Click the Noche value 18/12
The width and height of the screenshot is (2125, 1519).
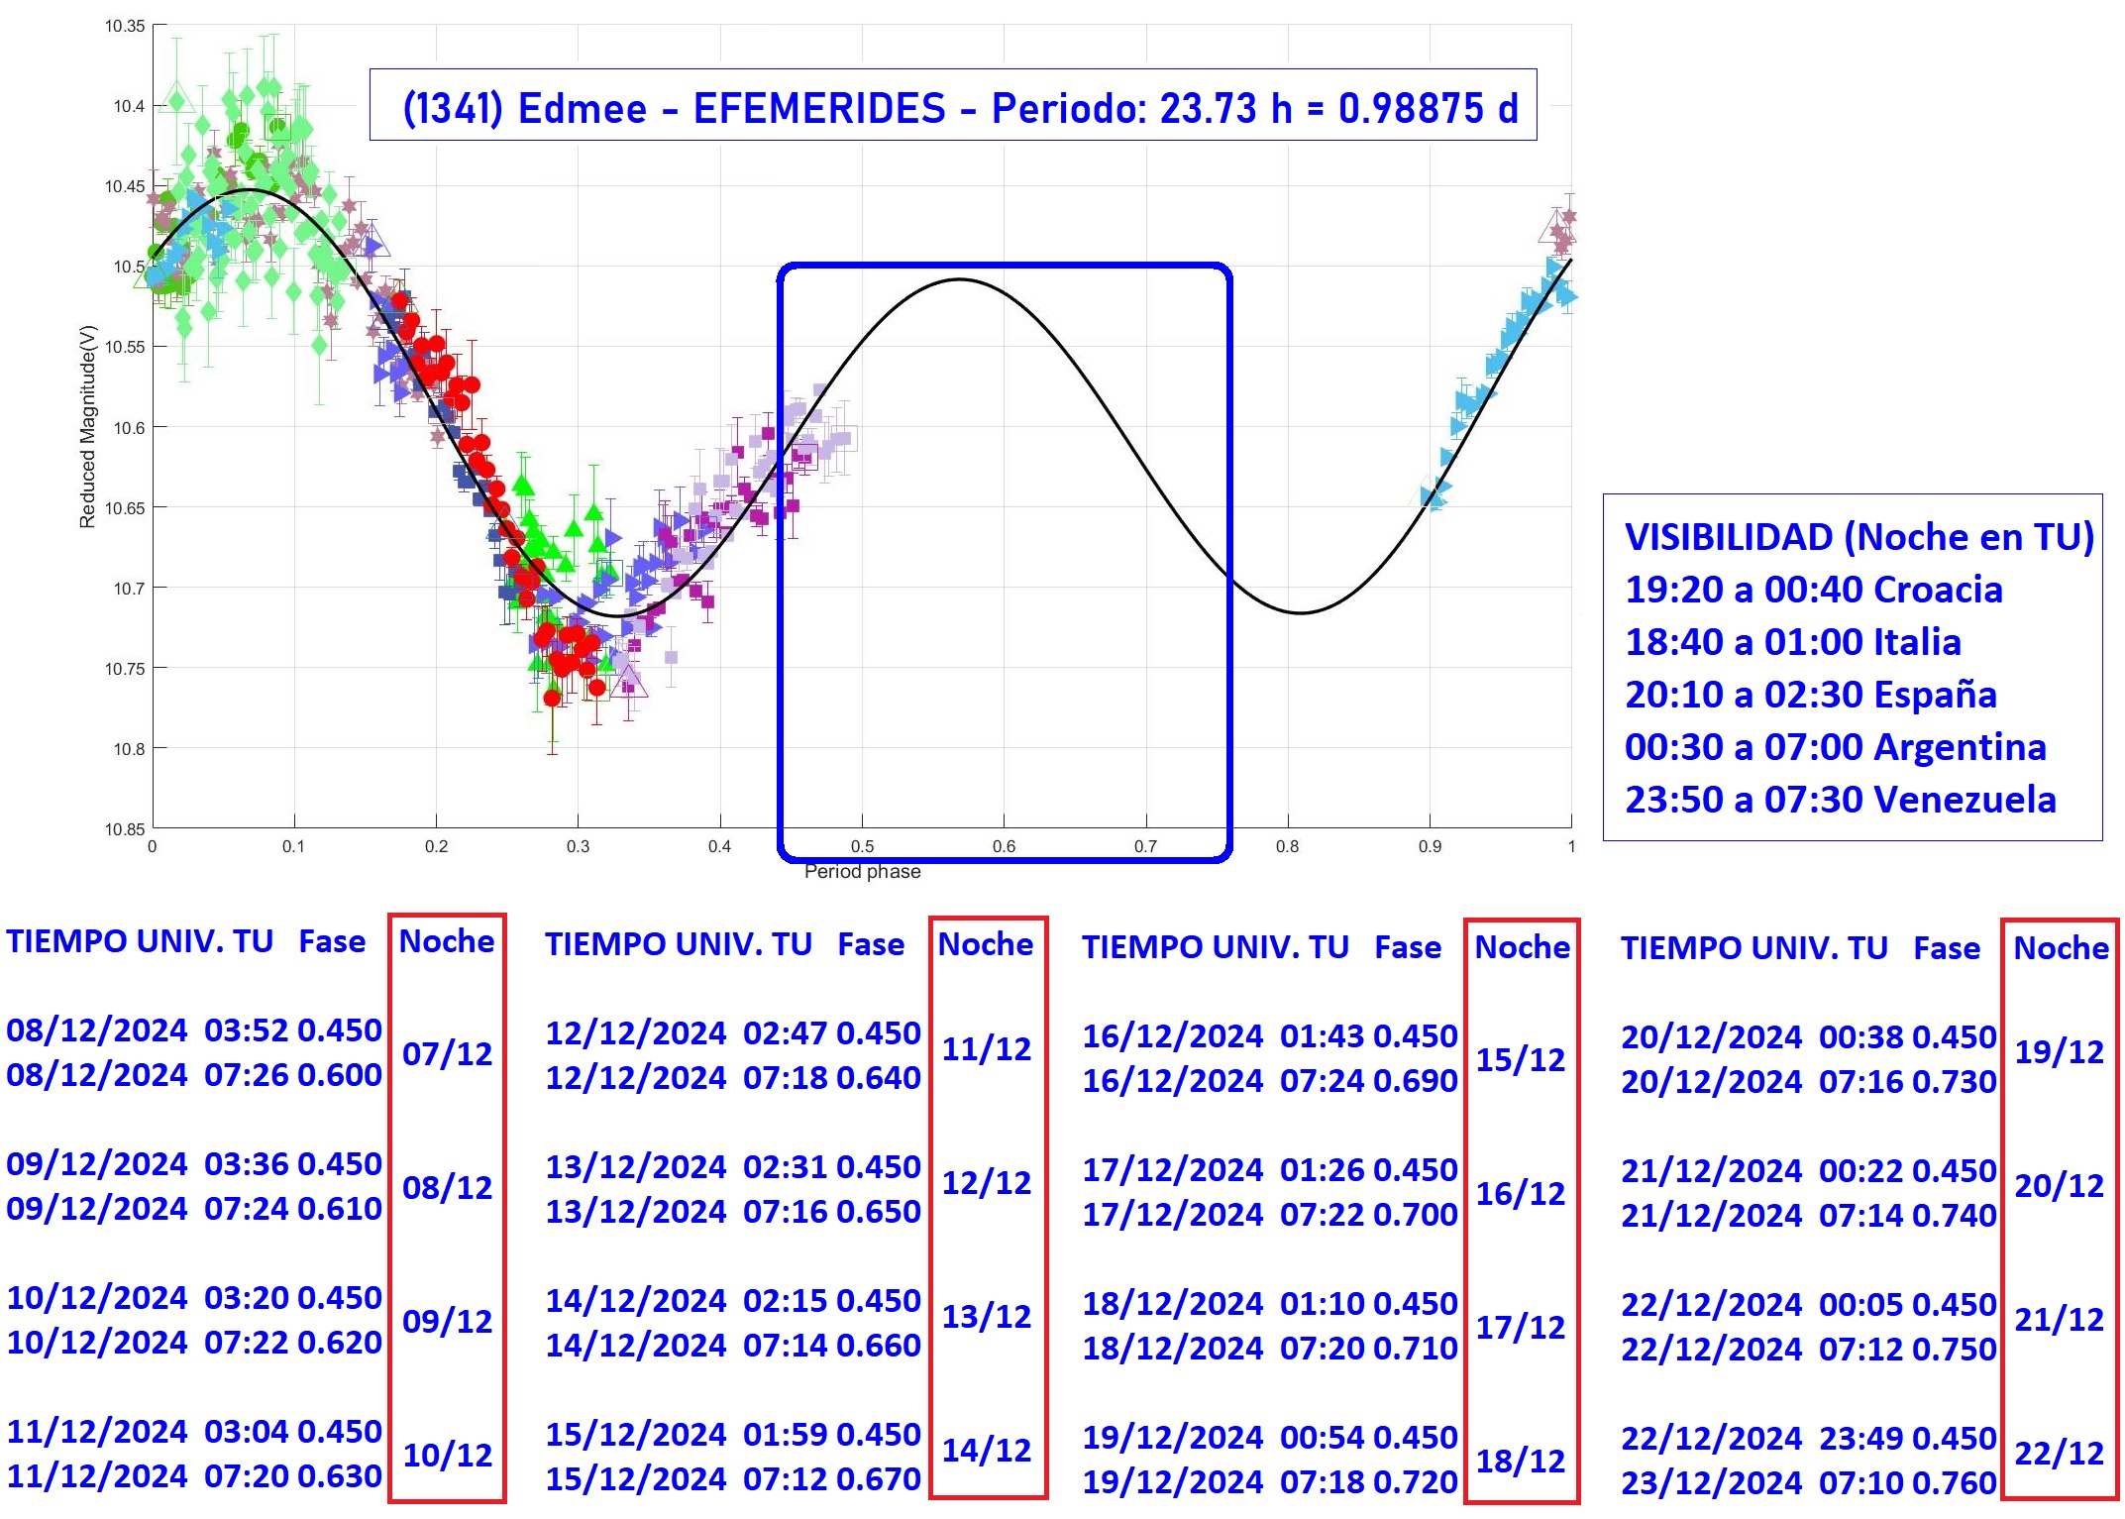click(x=1521, y=1461)
